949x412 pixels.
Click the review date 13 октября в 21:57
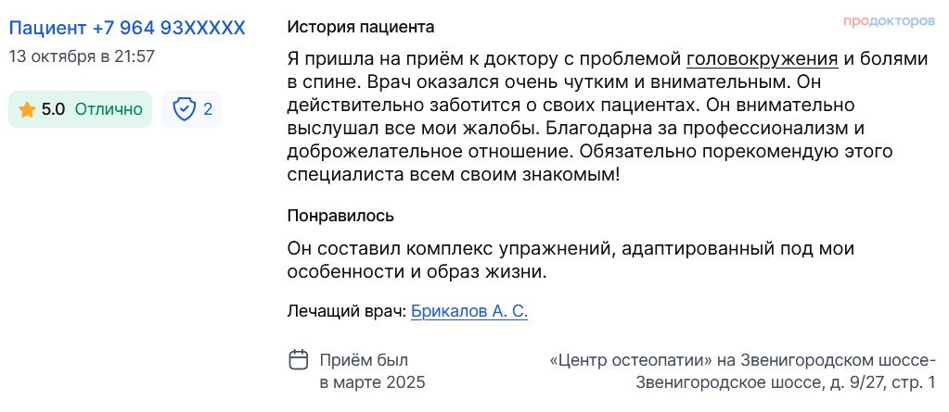tap(82, 56)
